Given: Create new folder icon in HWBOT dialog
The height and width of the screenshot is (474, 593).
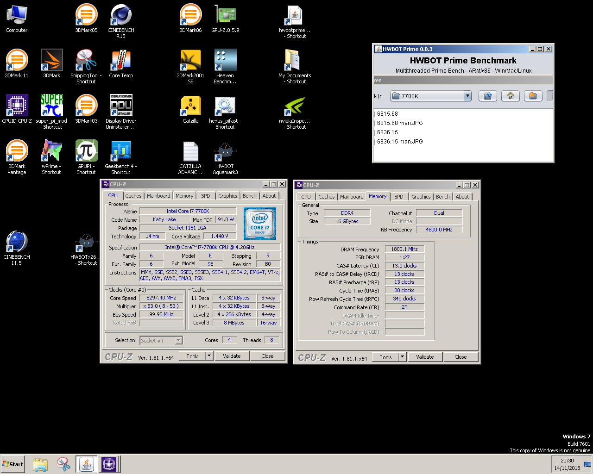Looking at the screenshot, I should [533, 96].
